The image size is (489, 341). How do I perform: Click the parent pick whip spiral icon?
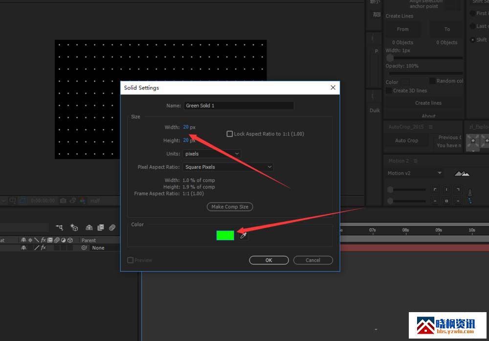coord(84,248)
